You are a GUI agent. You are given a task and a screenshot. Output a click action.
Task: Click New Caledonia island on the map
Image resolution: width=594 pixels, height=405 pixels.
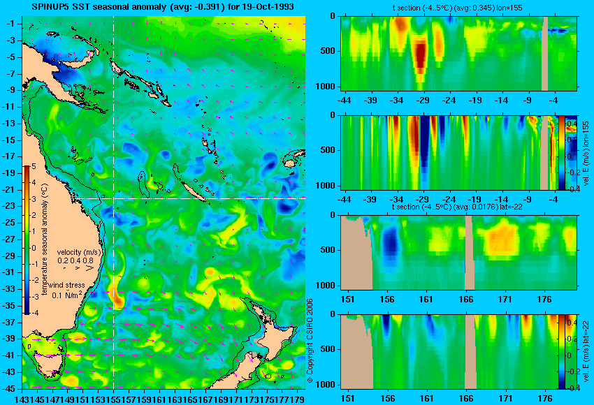pyautogui.click(x=193, y=191)
